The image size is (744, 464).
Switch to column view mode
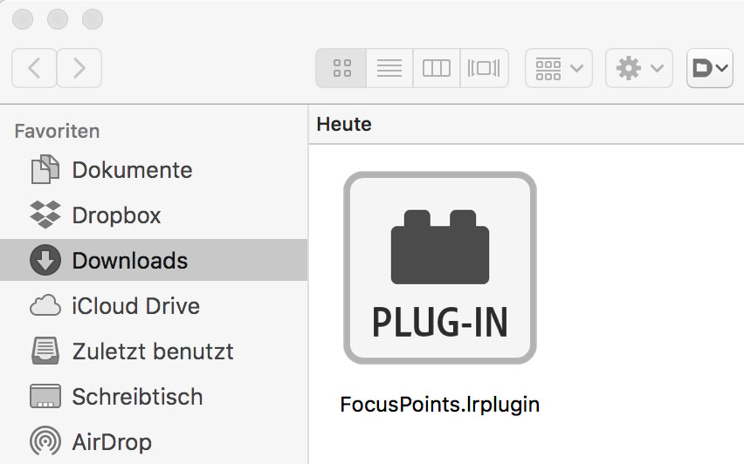437,68
